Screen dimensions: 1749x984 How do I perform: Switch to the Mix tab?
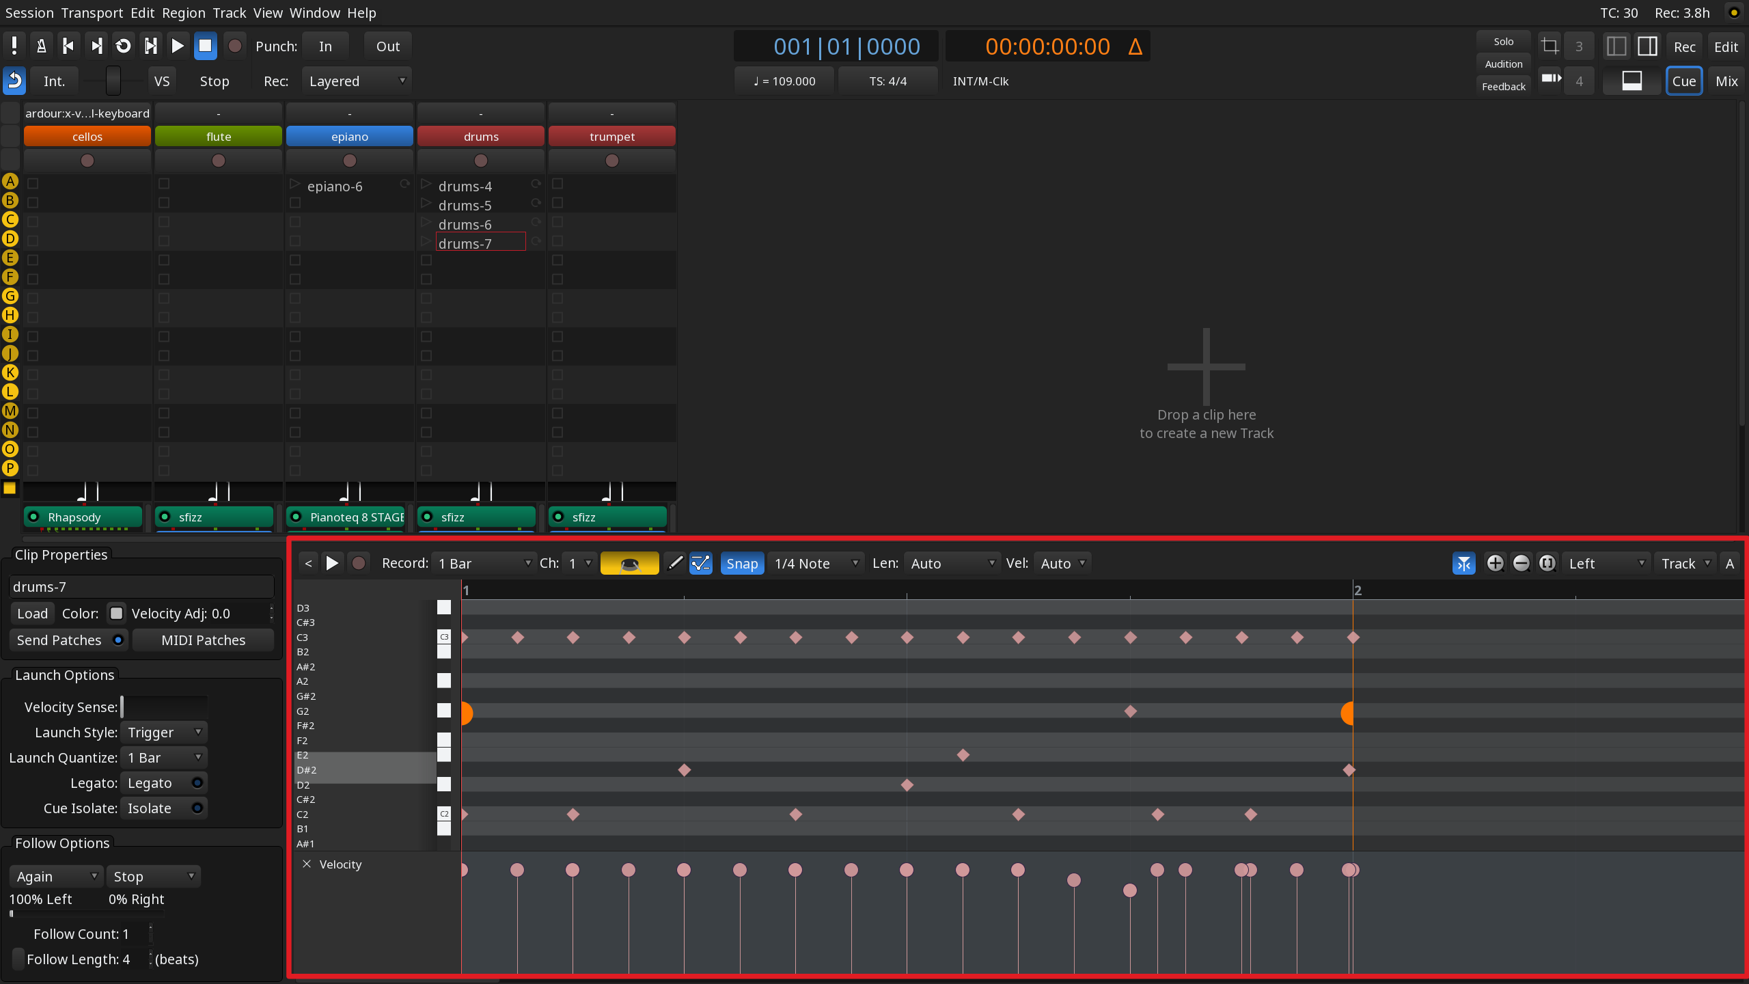pyautogui.click(x=1726, y=81)
